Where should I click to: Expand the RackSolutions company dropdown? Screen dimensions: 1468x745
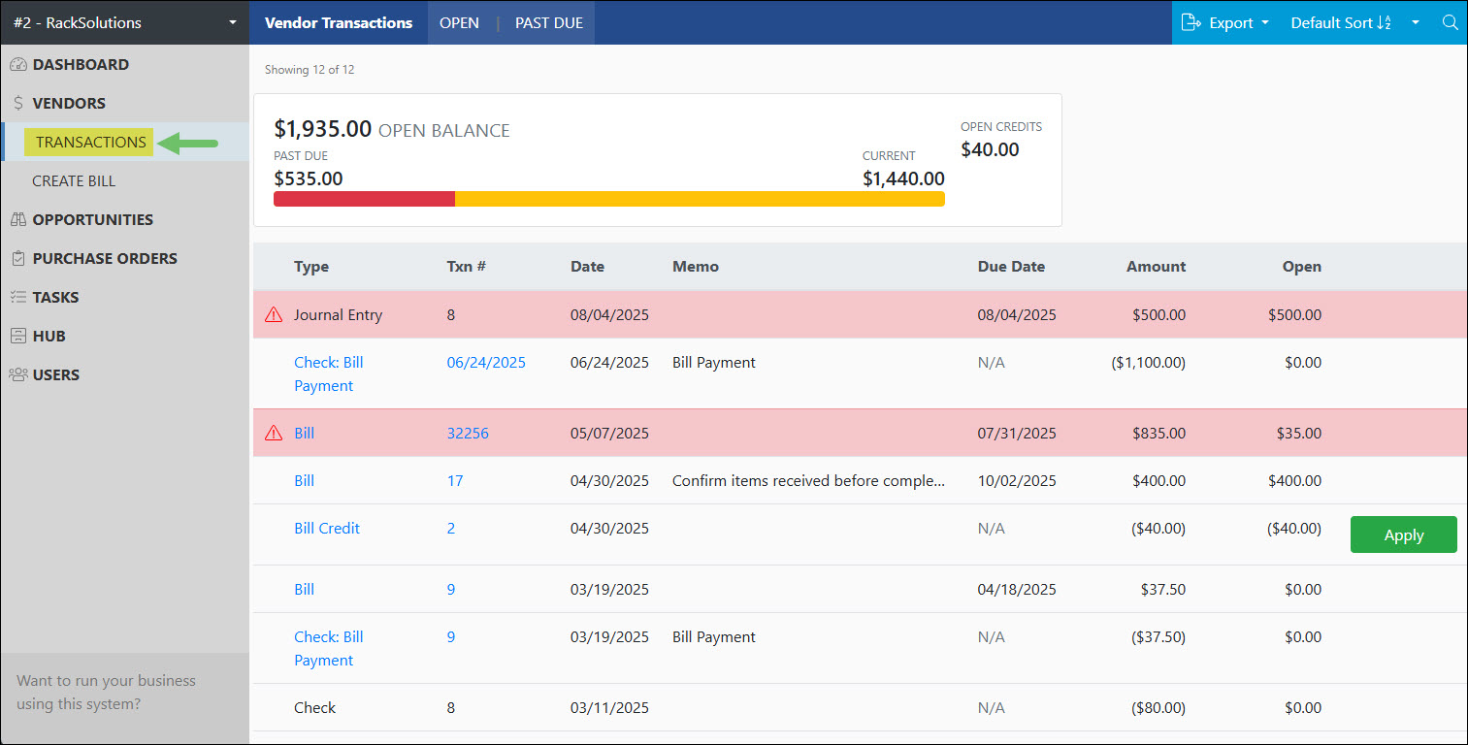(231, 22)
